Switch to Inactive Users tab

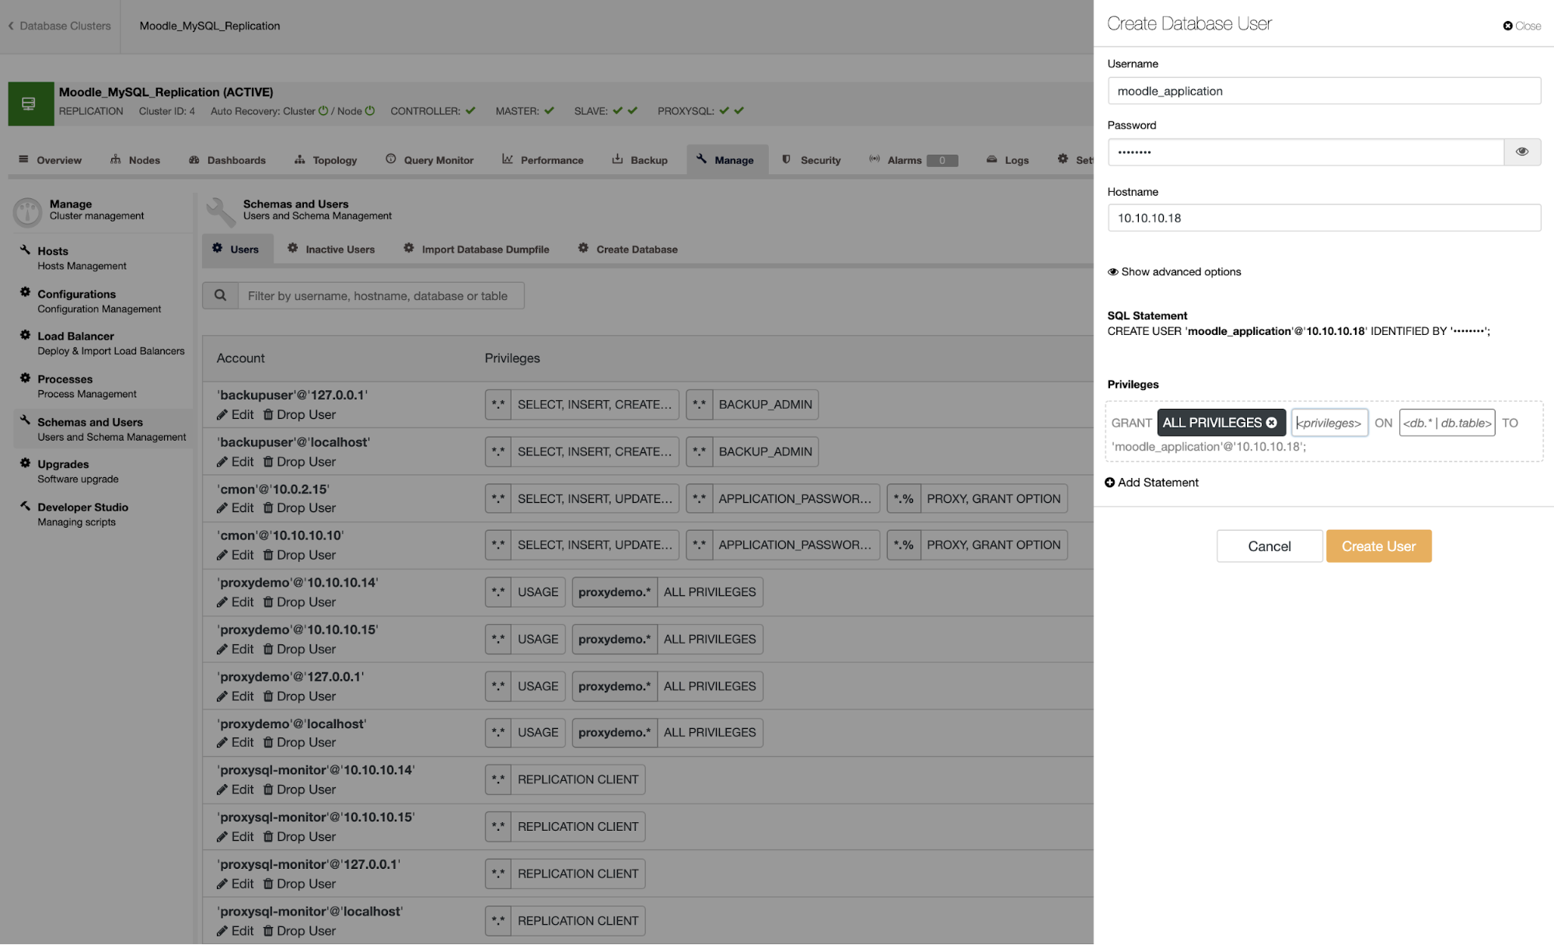(331, 249)
